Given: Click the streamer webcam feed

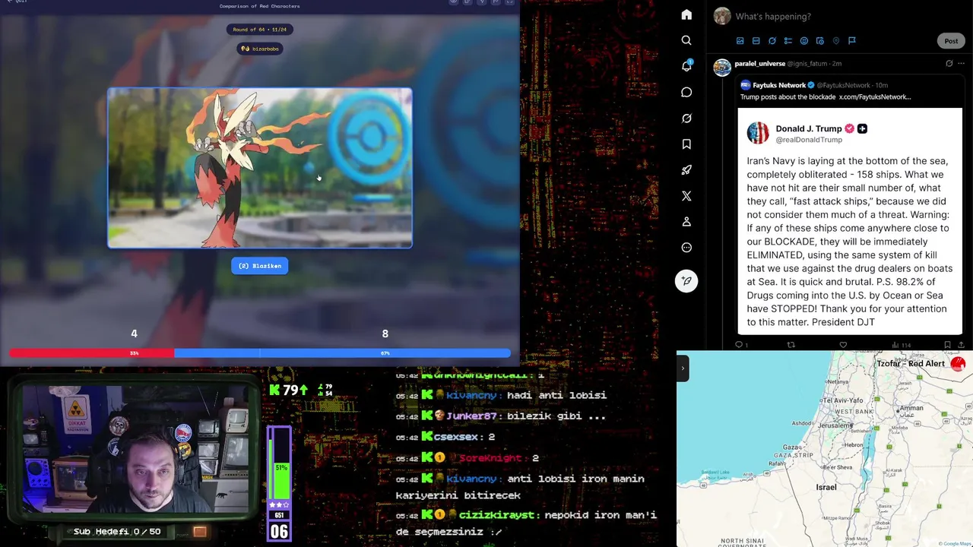Looking at the screenshot, I should [x=135, y=448].
